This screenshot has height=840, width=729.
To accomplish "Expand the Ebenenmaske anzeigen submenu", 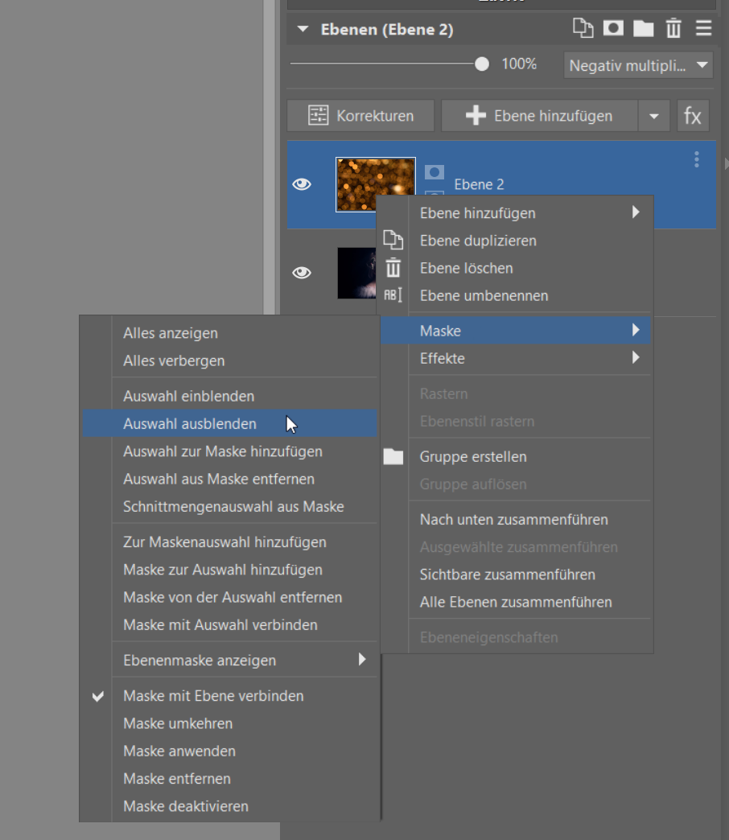I will point(362,660).
